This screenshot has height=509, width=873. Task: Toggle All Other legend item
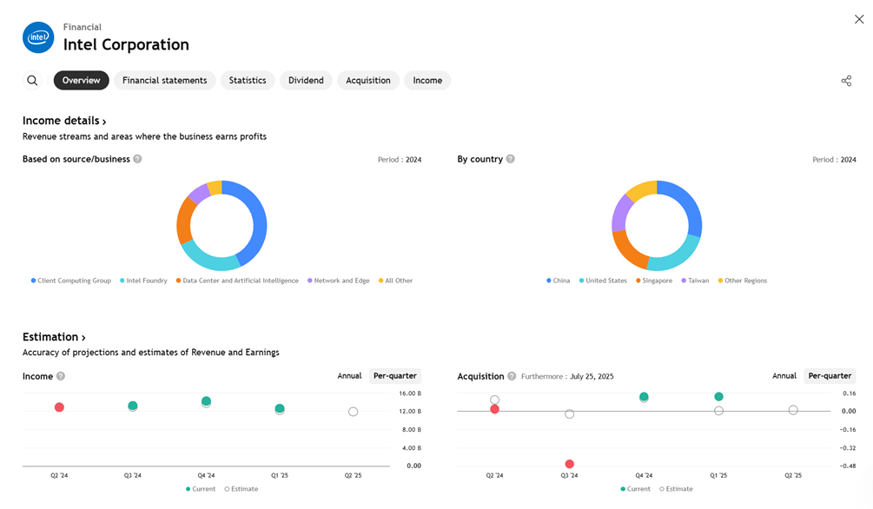(395, 281)
